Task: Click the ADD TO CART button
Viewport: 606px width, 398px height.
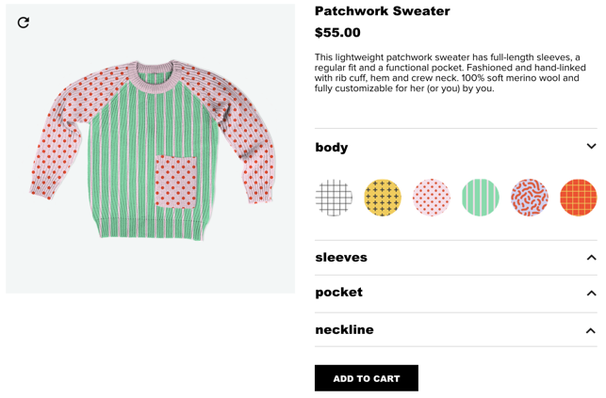Action: pos(367,378)
